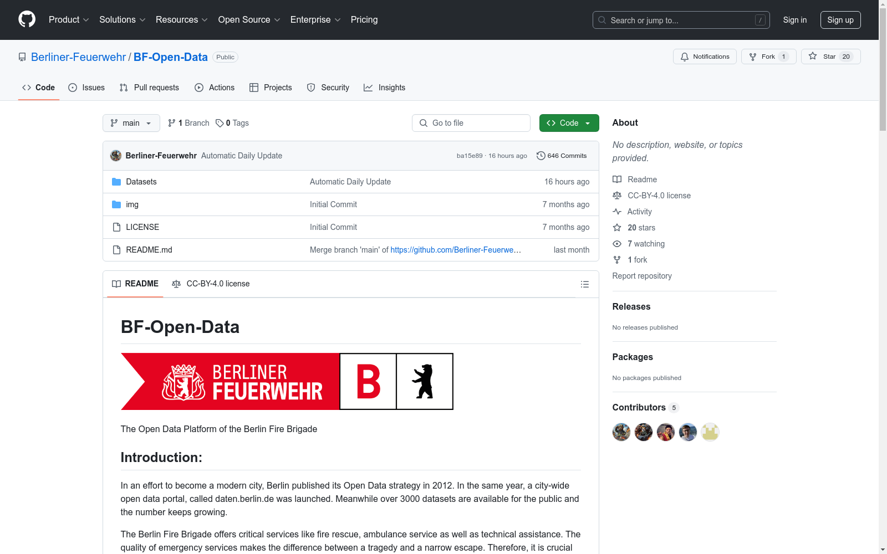Click the Berliner-Feuerwehr commit author avatar
Image resolution: width=887 pixels, height=554 pixels.
point(116,156)
